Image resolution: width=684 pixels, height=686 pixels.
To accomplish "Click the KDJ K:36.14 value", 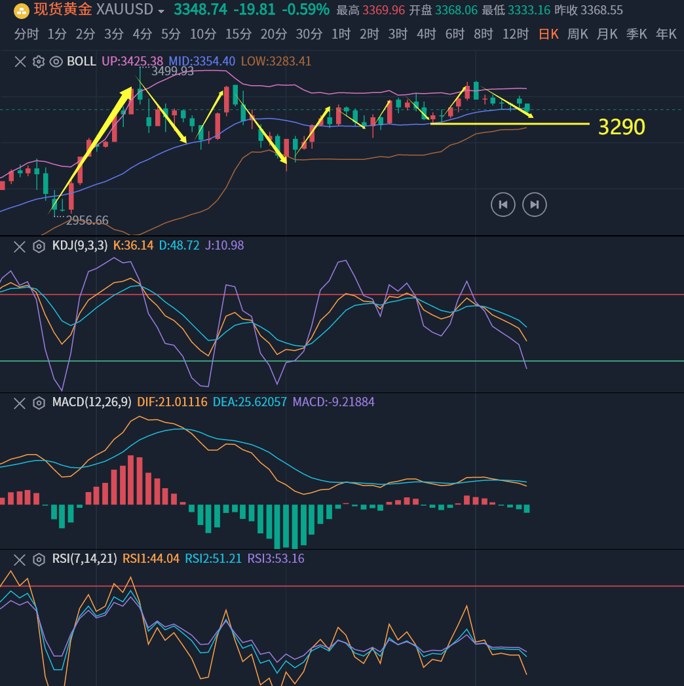I will pyautogui.click(x=134, y=246).
